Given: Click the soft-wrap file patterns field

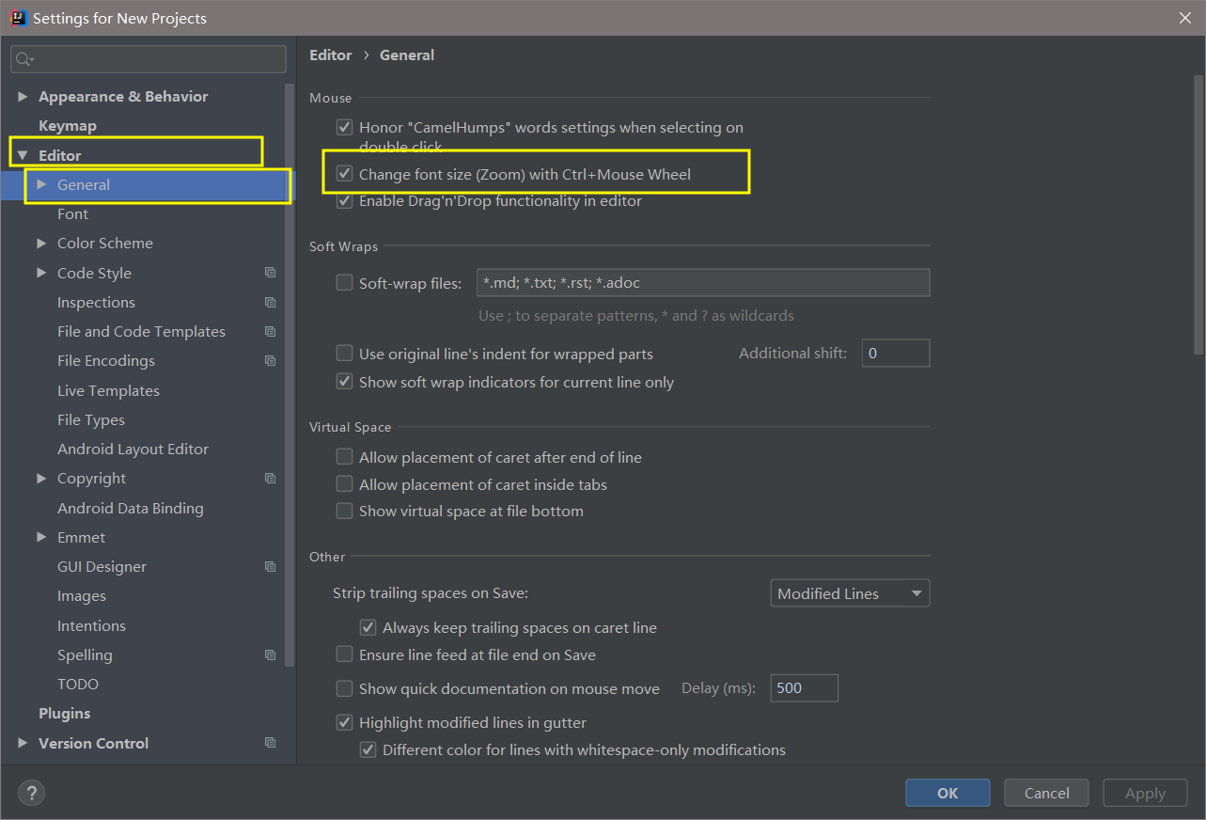Looking at the screenshot, I should point(703,282).
